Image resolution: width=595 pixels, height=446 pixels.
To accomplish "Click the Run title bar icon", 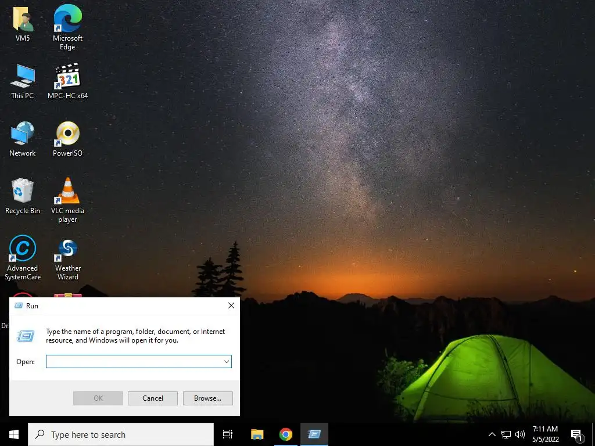I will (x=19, y=305).
